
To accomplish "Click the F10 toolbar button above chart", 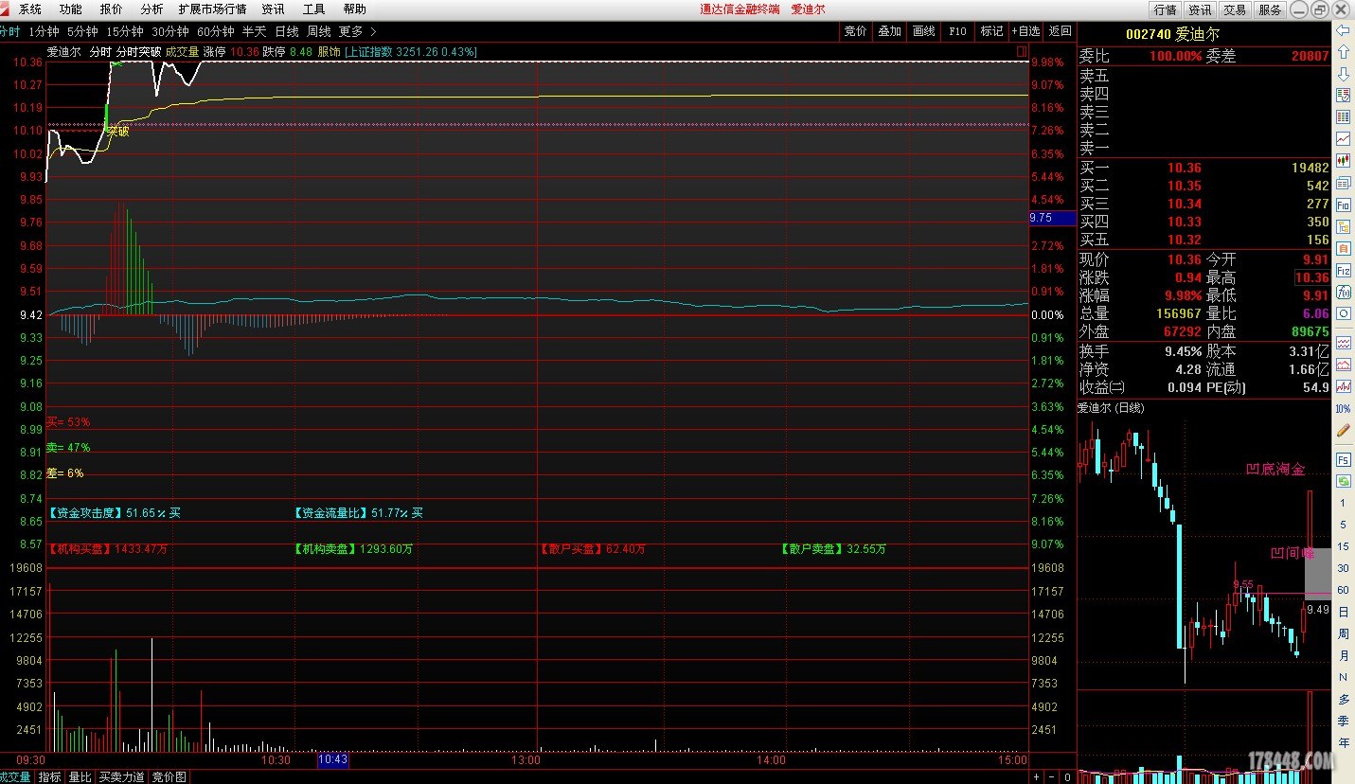I will 957,31.
